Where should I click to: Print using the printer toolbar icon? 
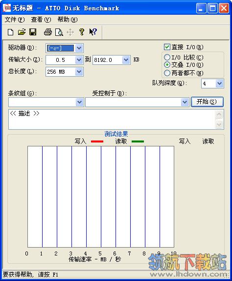[48, 32]
